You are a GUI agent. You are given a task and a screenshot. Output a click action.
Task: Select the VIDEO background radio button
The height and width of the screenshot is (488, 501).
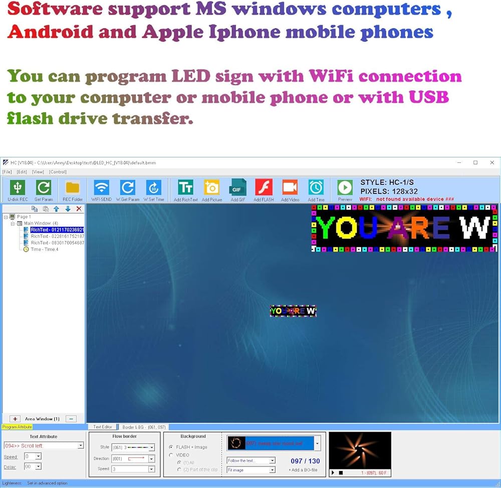coord(172,455)
